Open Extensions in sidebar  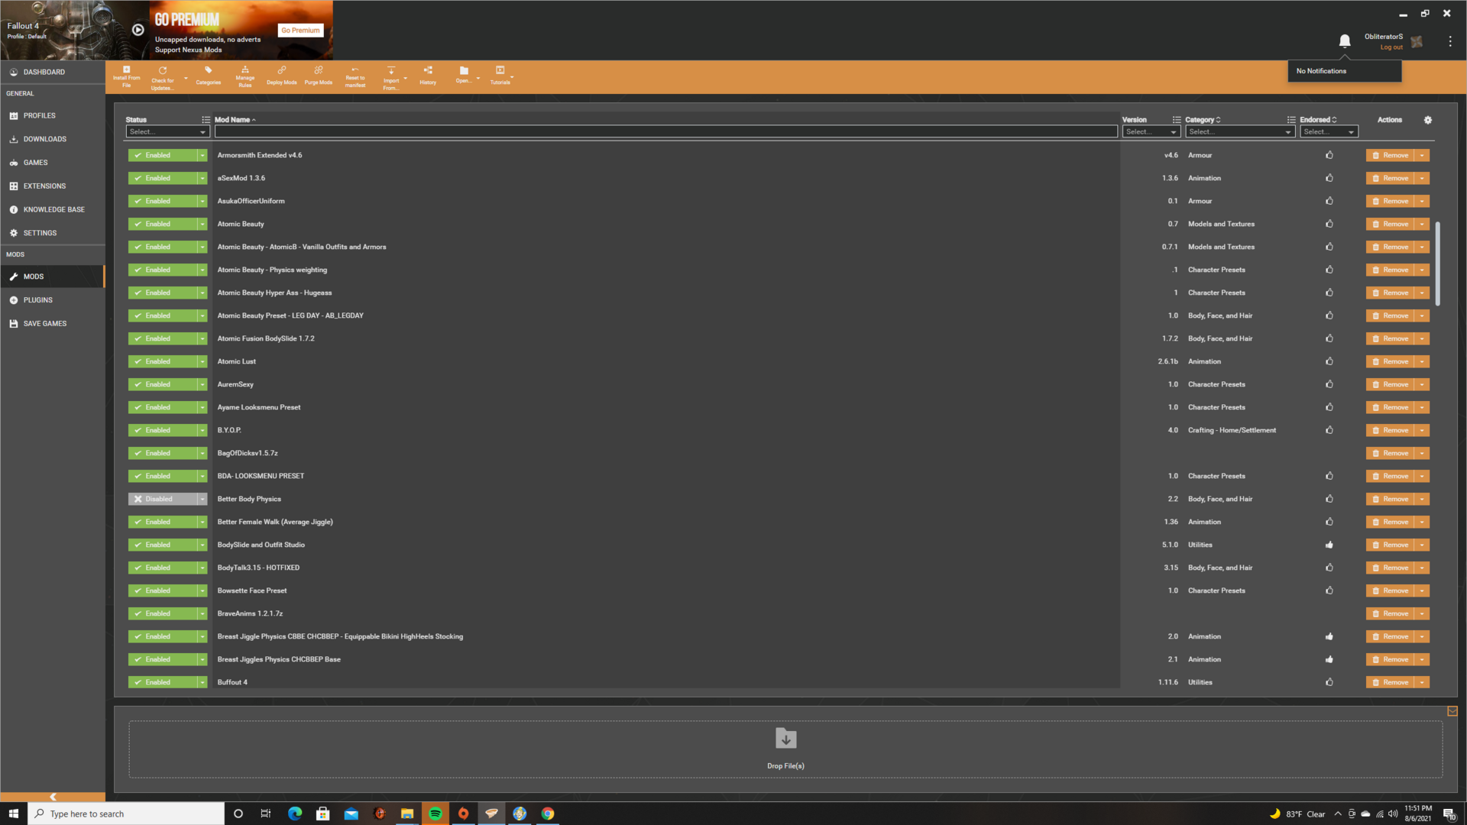tap(53, 186)
